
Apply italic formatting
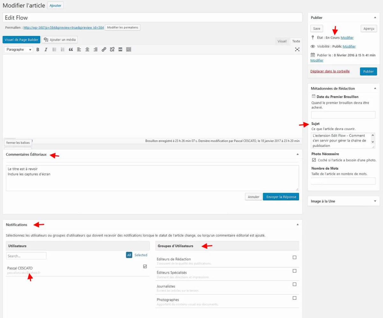pyautogui.click(x=46, y=50)
